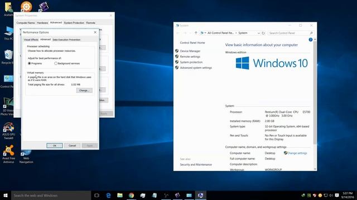Open System Protection tab in System Properties
This screenshot has height=200, width=357.
click(74, 23)
